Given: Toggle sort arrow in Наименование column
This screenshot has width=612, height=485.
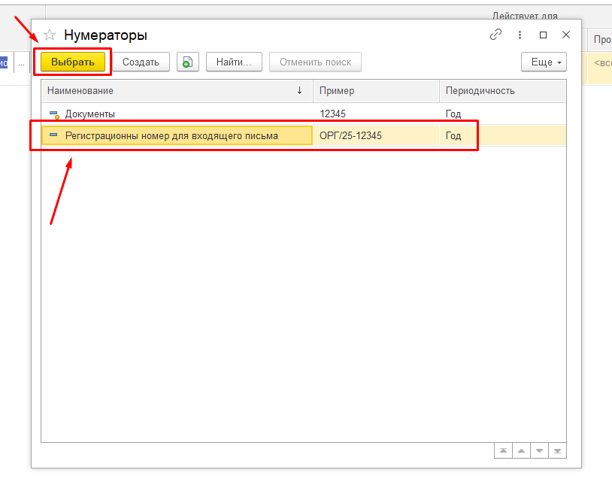Looking at the screenshot, I should click(x=299, y=90).
